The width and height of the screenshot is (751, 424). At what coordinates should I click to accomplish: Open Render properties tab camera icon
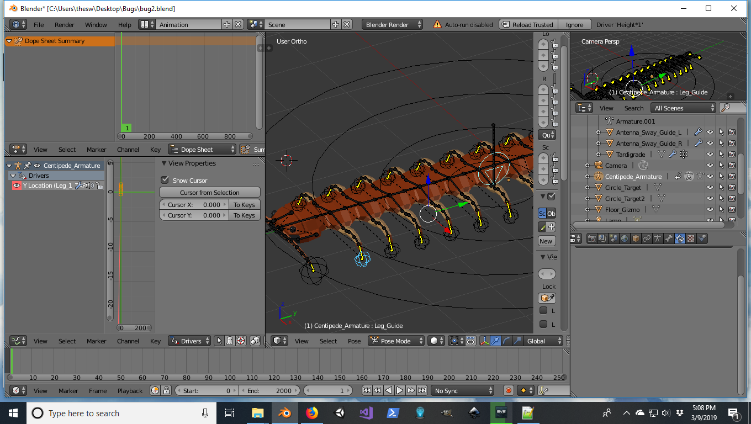pyautogui.click(x=592, y=239)
